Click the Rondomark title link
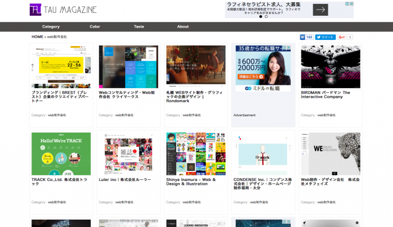 pyautogui.click(x=194, y=97)
